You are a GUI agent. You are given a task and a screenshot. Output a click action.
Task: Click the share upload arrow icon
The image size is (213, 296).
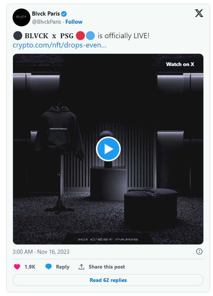pyautogui.click(x=81, y=267)
